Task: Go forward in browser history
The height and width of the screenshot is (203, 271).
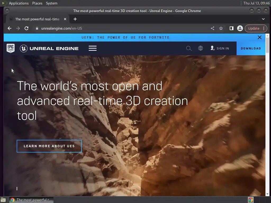Action: (18, 28)
